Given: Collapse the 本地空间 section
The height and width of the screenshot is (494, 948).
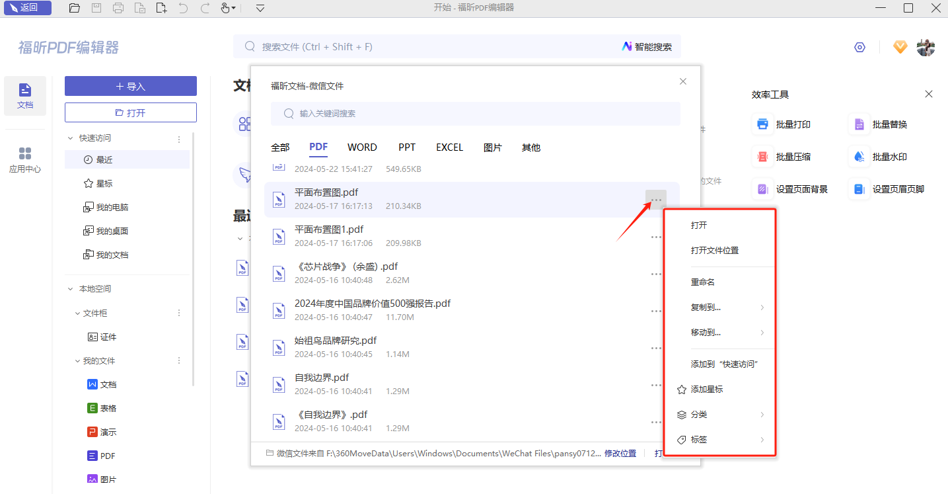Looking at the screenshot, I should click(x=71, y=289).
